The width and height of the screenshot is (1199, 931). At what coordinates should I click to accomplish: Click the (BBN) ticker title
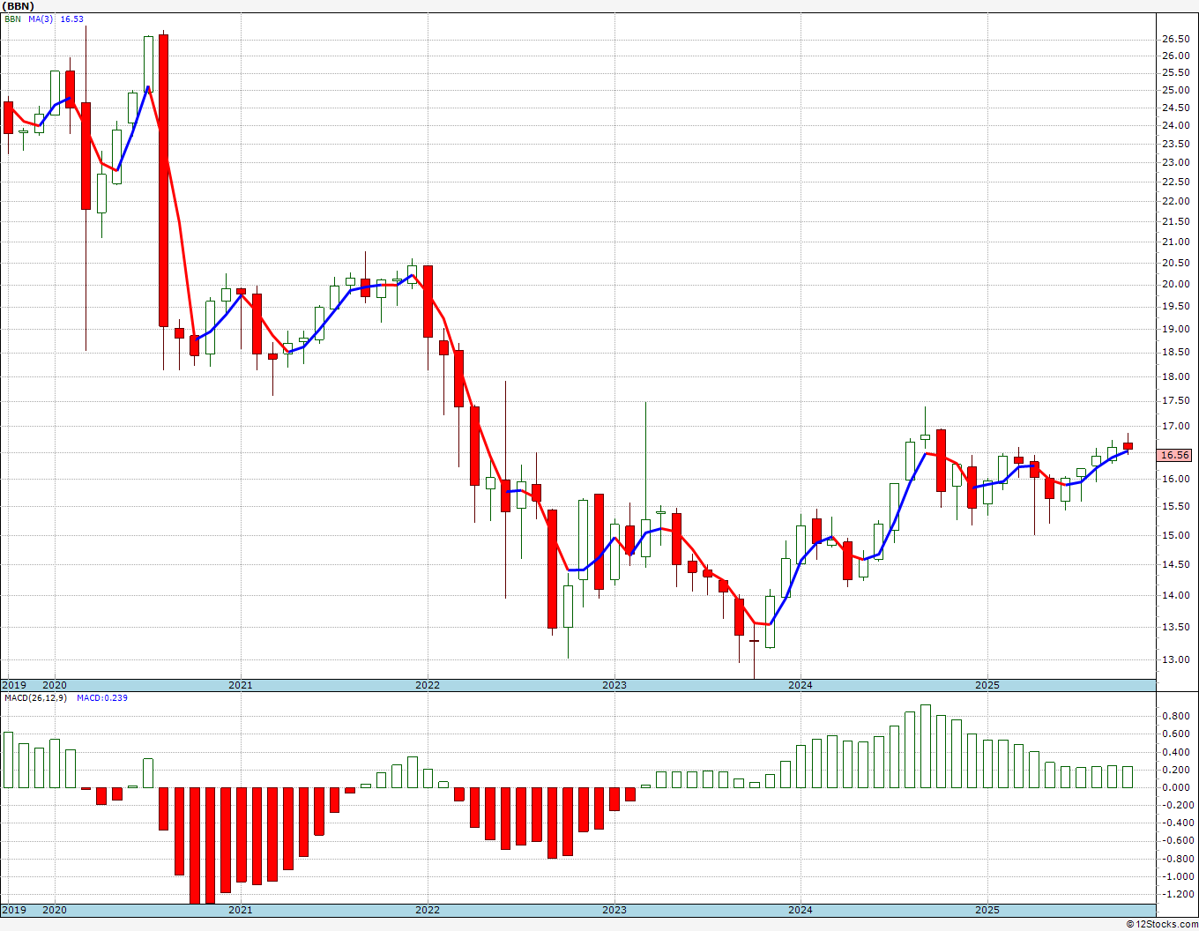coord(18,6)
